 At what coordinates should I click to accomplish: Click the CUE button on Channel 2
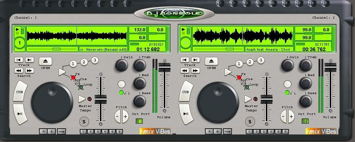click(x=186, y=91)
